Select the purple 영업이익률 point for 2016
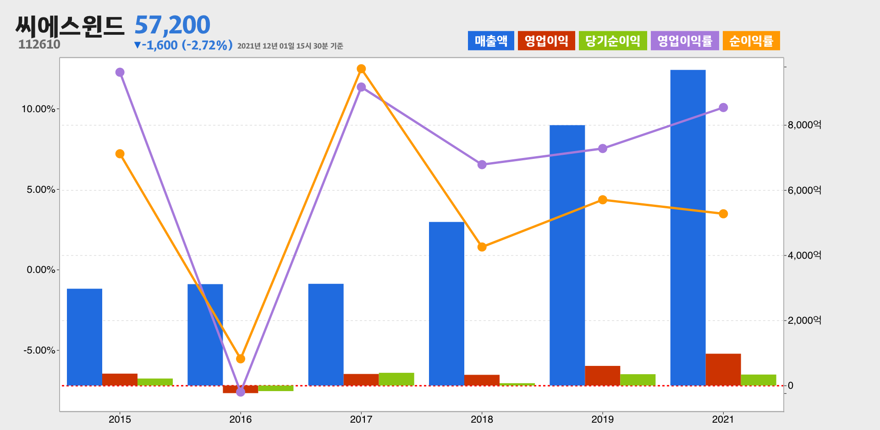880x430 pixels. point(241,392)
